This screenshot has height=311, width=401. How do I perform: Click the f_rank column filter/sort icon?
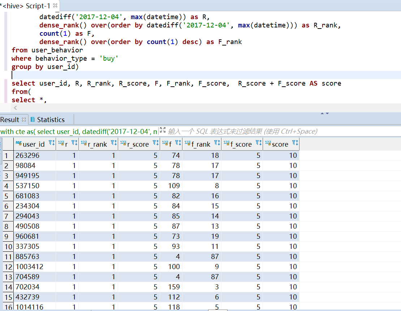point(217,143)
